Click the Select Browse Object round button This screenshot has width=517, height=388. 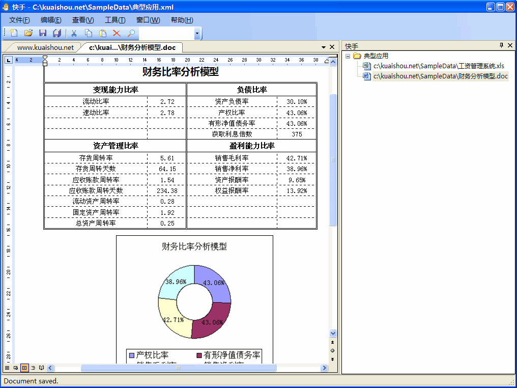point(333,350)
